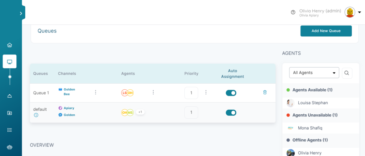Open Queue 1 channels options menu

[96, 92]
